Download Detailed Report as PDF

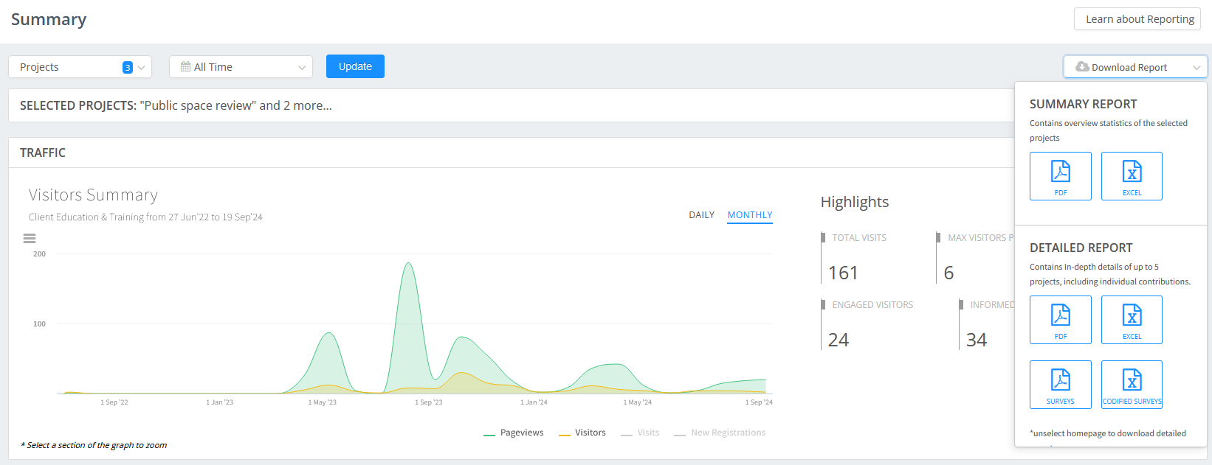(x=1061, y=320)
